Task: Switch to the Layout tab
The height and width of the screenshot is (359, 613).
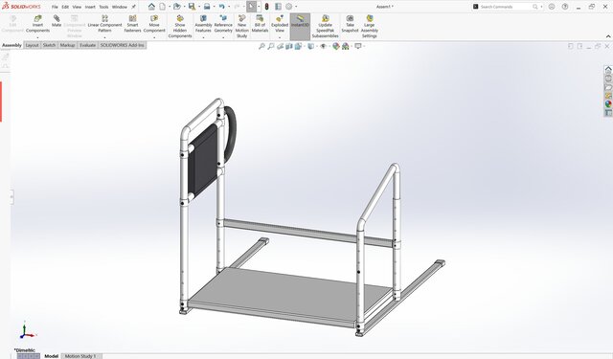Action: click(32, 45)
